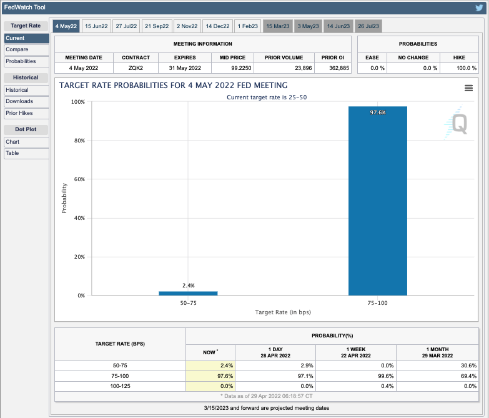Select Current under Target Rate

tap(26, 38)
